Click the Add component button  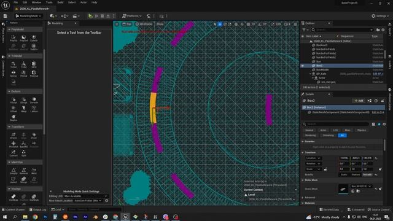point(359,101)
